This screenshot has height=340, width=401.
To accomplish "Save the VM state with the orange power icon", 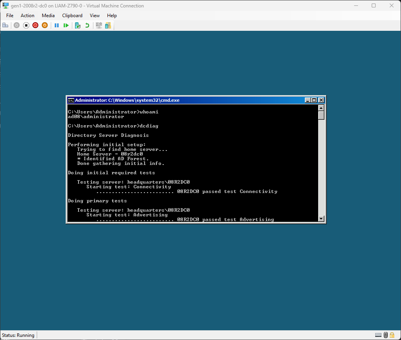I will click(45, 25).
